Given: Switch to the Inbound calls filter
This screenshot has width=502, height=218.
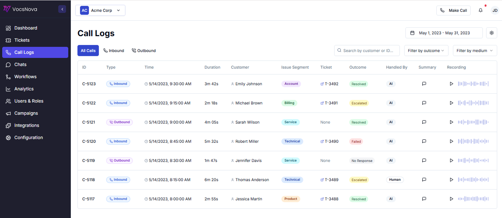Looking at the screenshot, I should click(x=114, y=50).
